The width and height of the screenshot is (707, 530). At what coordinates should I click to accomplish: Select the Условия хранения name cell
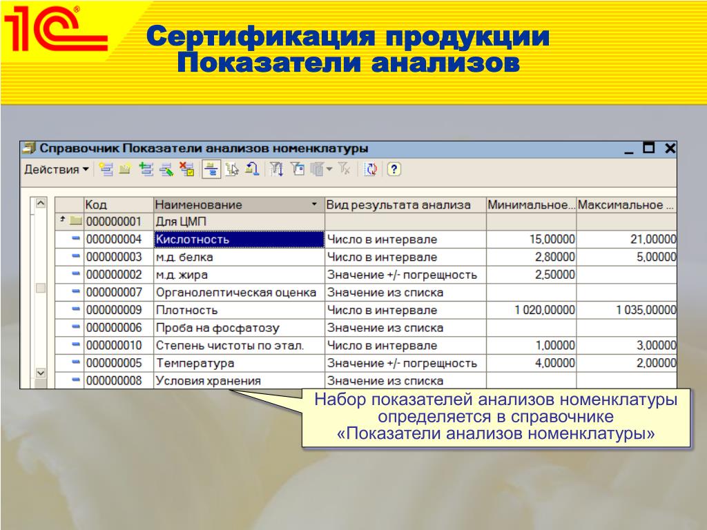pyautogui.click(x=239, y=381)
